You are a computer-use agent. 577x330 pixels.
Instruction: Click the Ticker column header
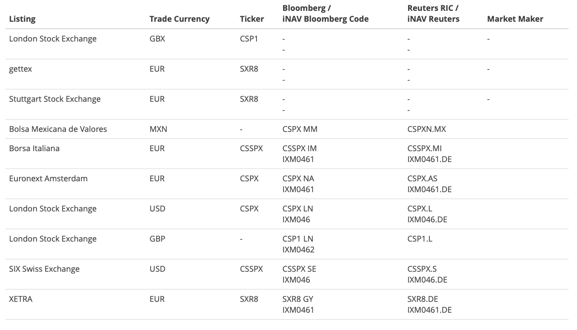point(251,19)
